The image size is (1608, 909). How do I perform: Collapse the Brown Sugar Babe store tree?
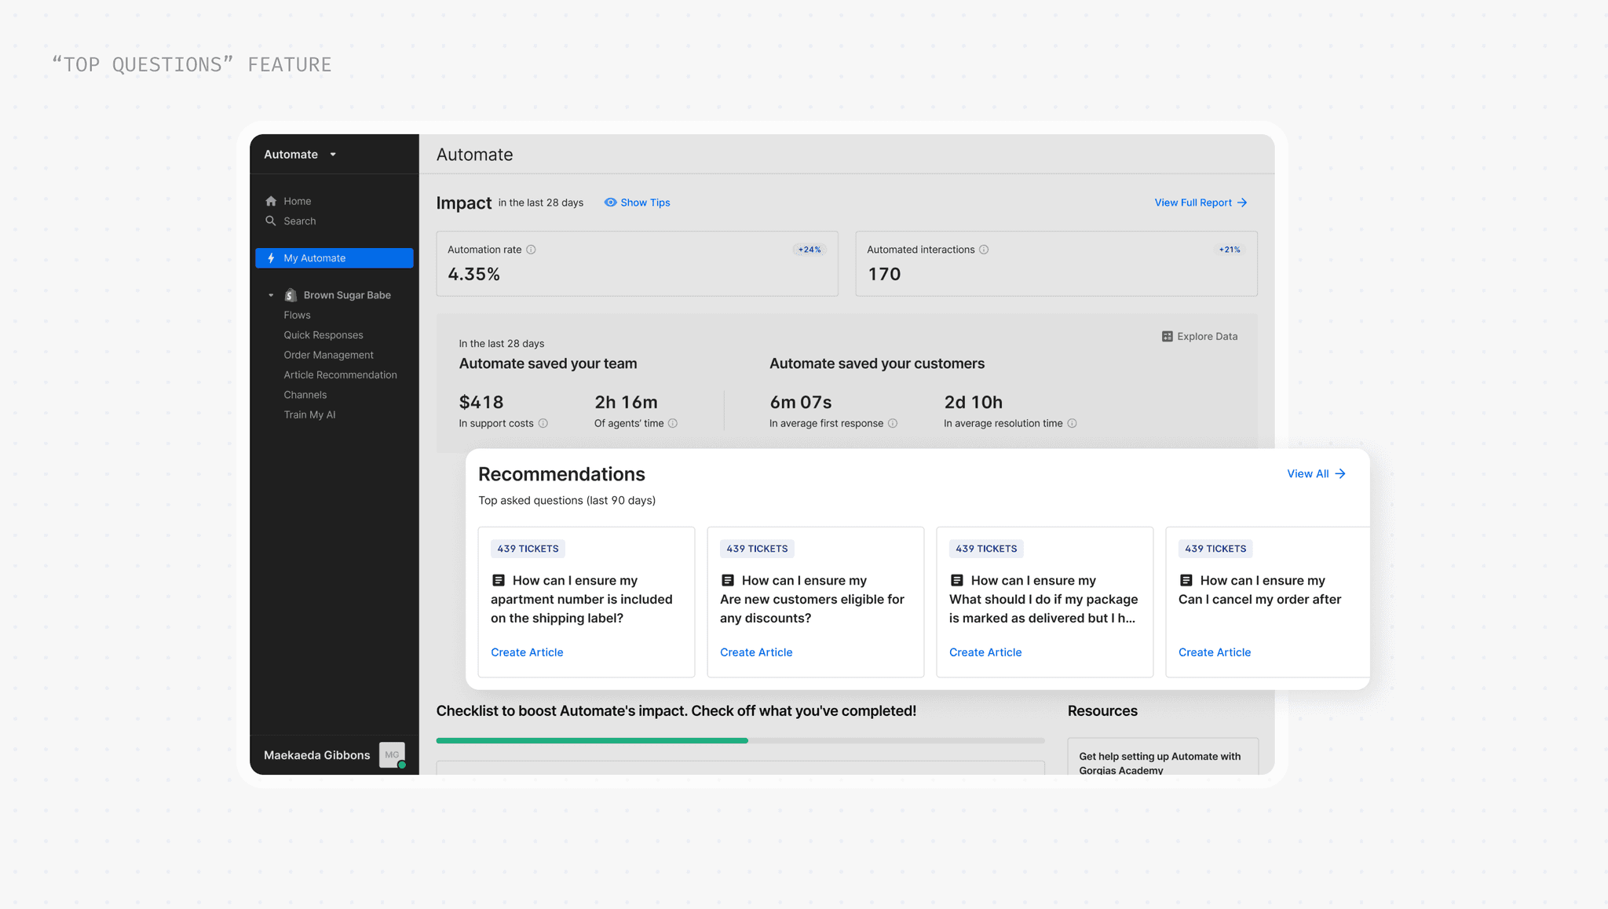point(271,295)
